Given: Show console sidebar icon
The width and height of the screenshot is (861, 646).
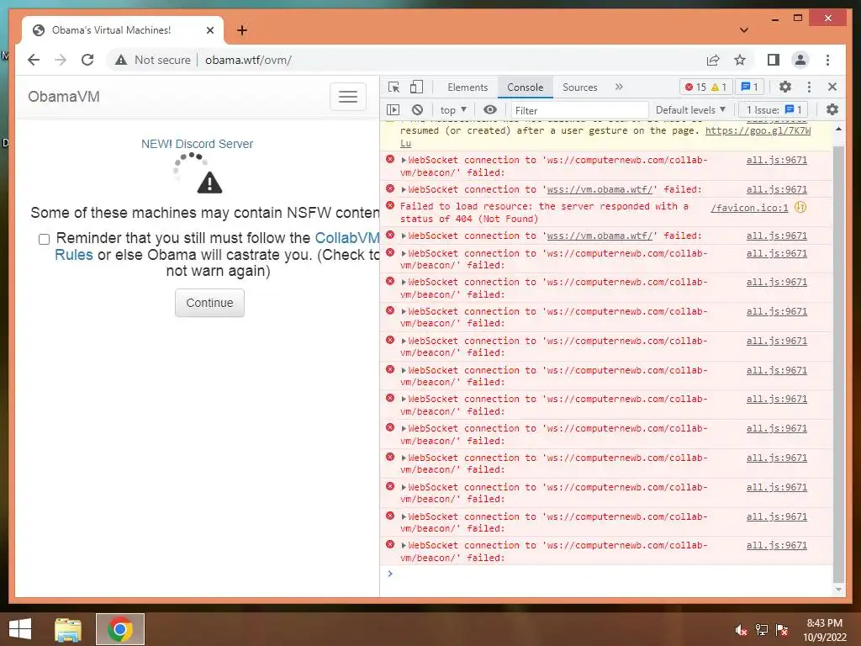Looking at the screenshot, I should [x=394, y=110].
